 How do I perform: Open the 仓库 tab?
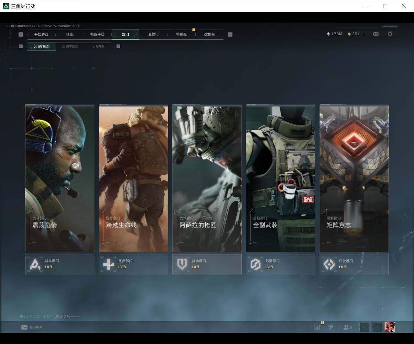[70, 34]
